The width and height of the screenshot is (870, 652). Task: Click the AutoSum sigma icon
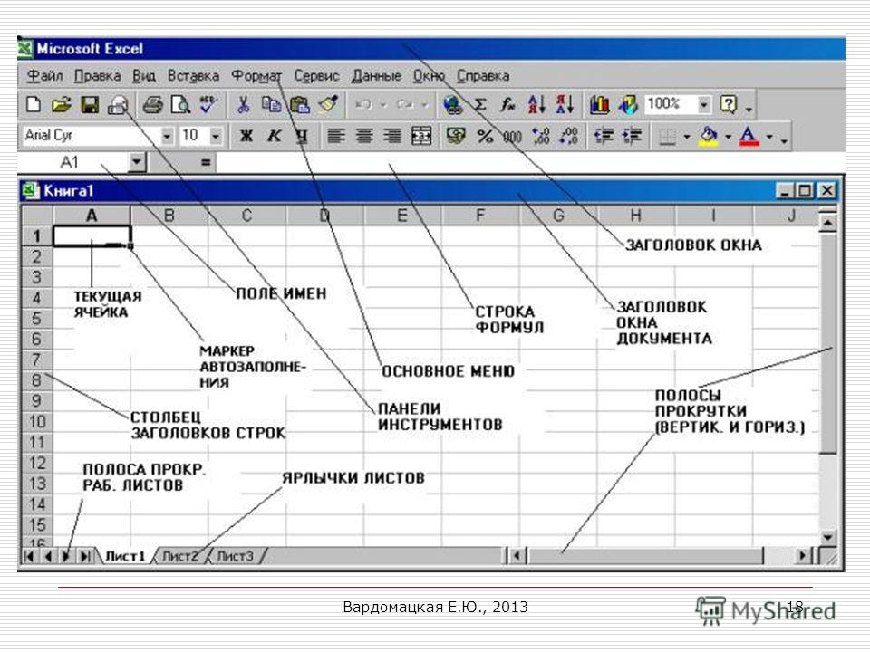(x=480, y=104)
